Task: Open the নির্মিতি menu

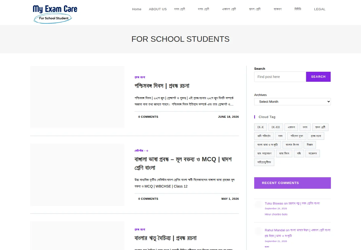Action: click(298, 9)
